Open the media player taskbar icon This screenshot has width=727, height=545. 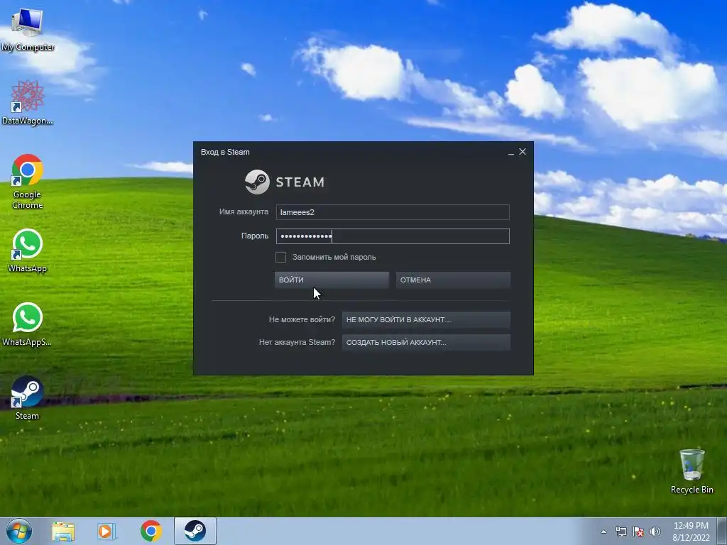[x=106, y=531]
